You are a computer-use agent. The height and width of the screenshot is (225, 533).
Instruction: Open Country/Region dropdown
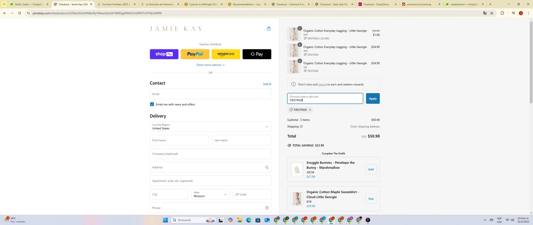(210, 127)
